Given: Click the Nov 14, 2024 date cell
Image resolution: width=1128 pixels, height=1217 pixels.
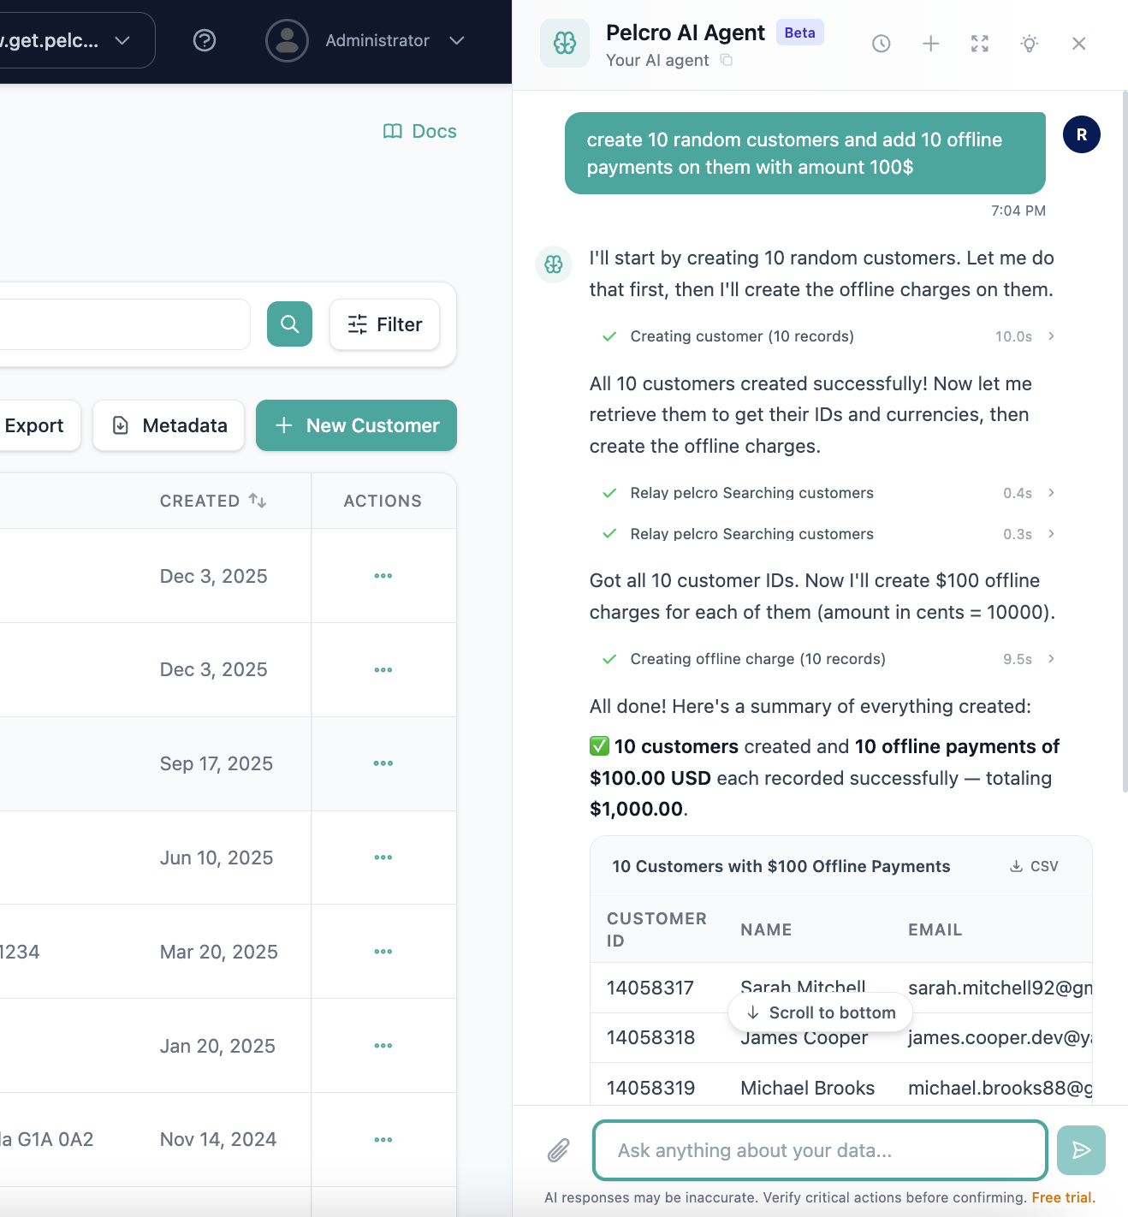Looking at the screenshot, I should (x=218, y=1139).
